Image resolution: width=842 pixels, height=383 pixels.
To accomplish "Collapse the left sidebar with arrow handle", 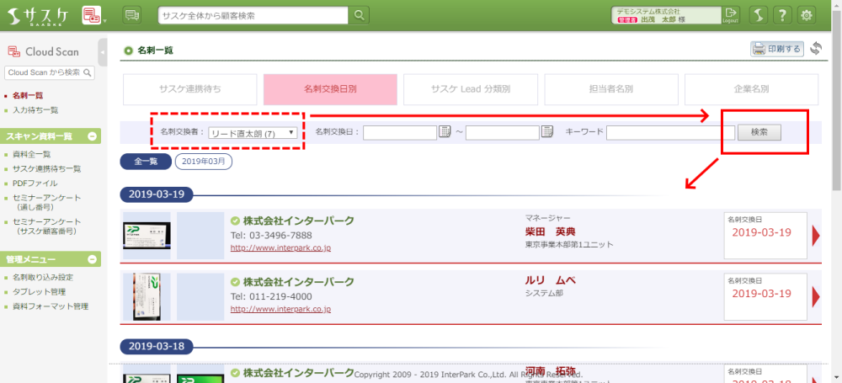I will click(x=103, y=52).
